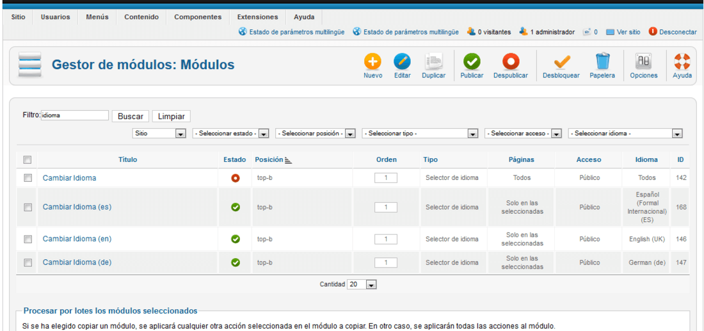Click the administrador people icon
Screen dimensions: 704x331
point(524,32)
